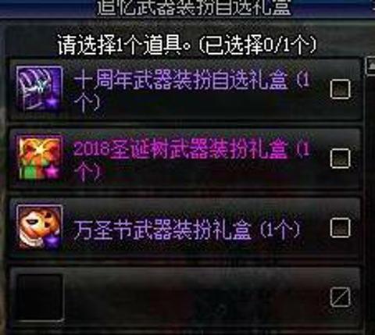This screenshot has width=375, height=335.
Task: Tick the checkbox for 2018圣诞树武器装扮礼盒
Action: [x=340, y=159]
